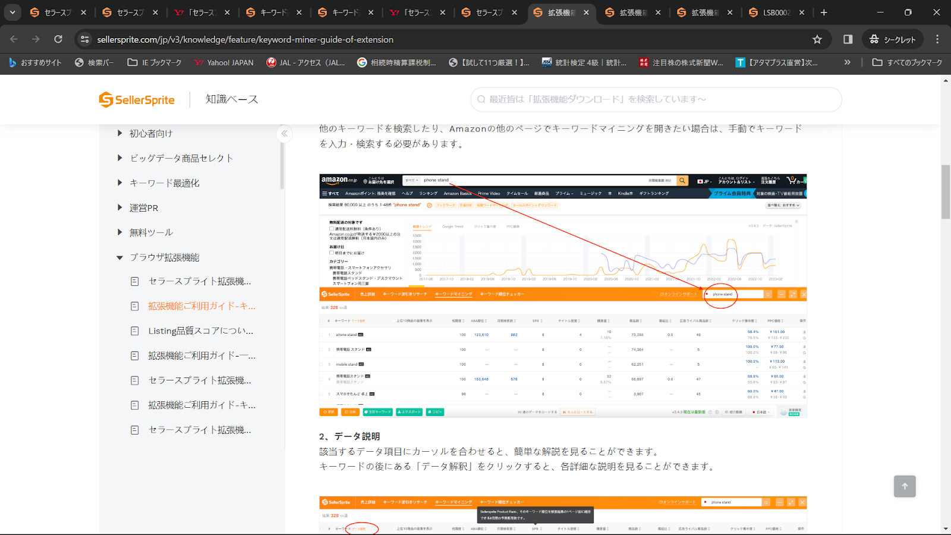Click the address bar URL
The height and width of the screenshot is (535, 951).
click(x=245, y=39)
